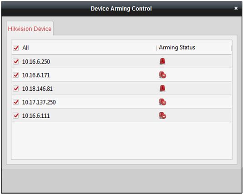The height and width of the screenshot is (194, 243).
Task: Select the 10.16.6.250 device row text
Action: click(36, 62)
